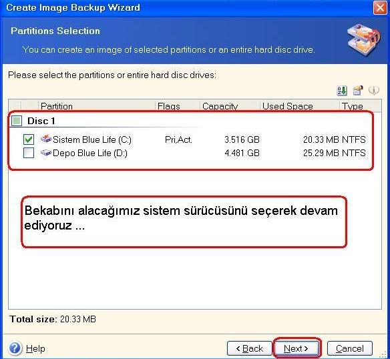Click the wizard disk logo icon

pos(364,39)
